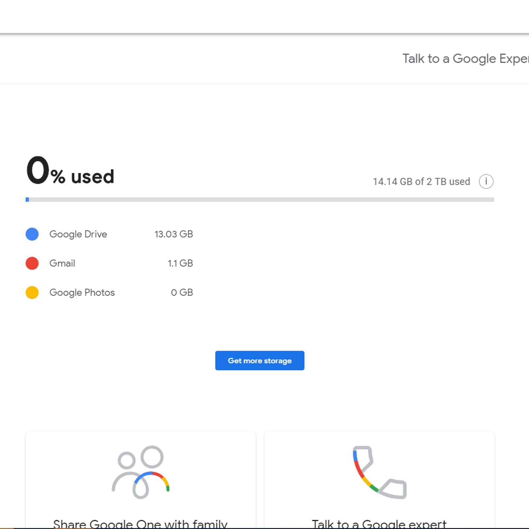Screen dimensions: 529x529
Task: Click the Google Photos storage label
Action: [82, 292]
